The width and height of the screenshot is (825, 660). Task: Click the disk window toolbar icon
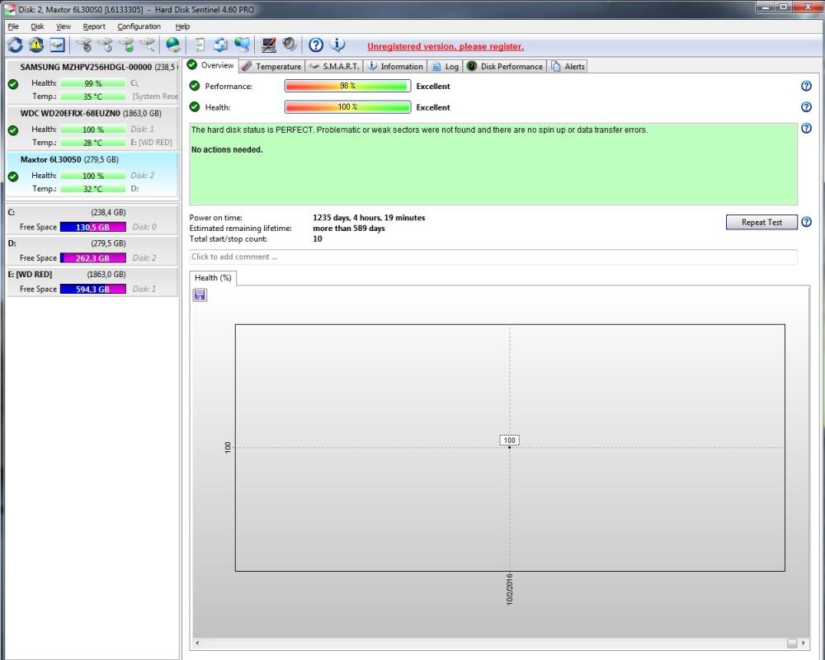(x=57, y=45)
